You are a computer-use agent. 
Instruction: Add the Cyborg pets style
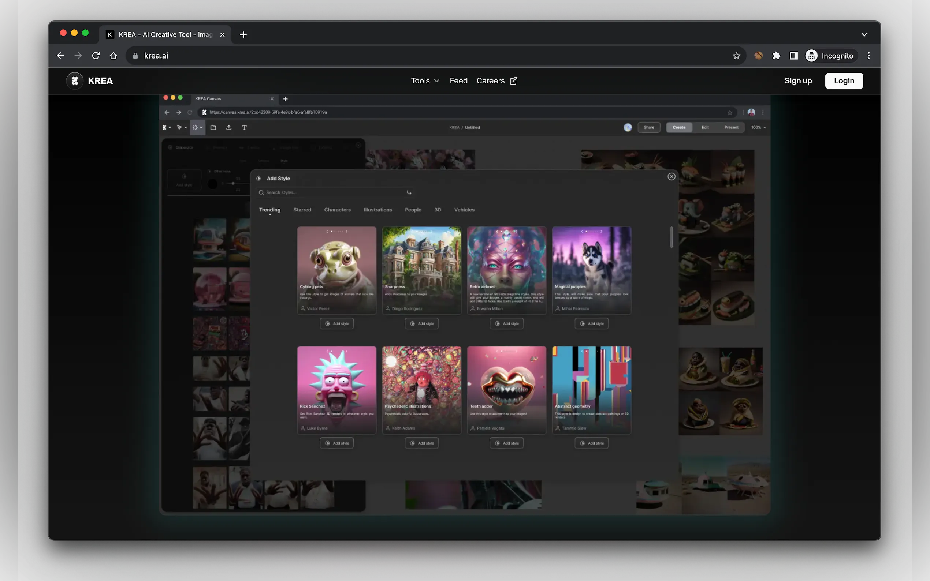click(336, 323)
